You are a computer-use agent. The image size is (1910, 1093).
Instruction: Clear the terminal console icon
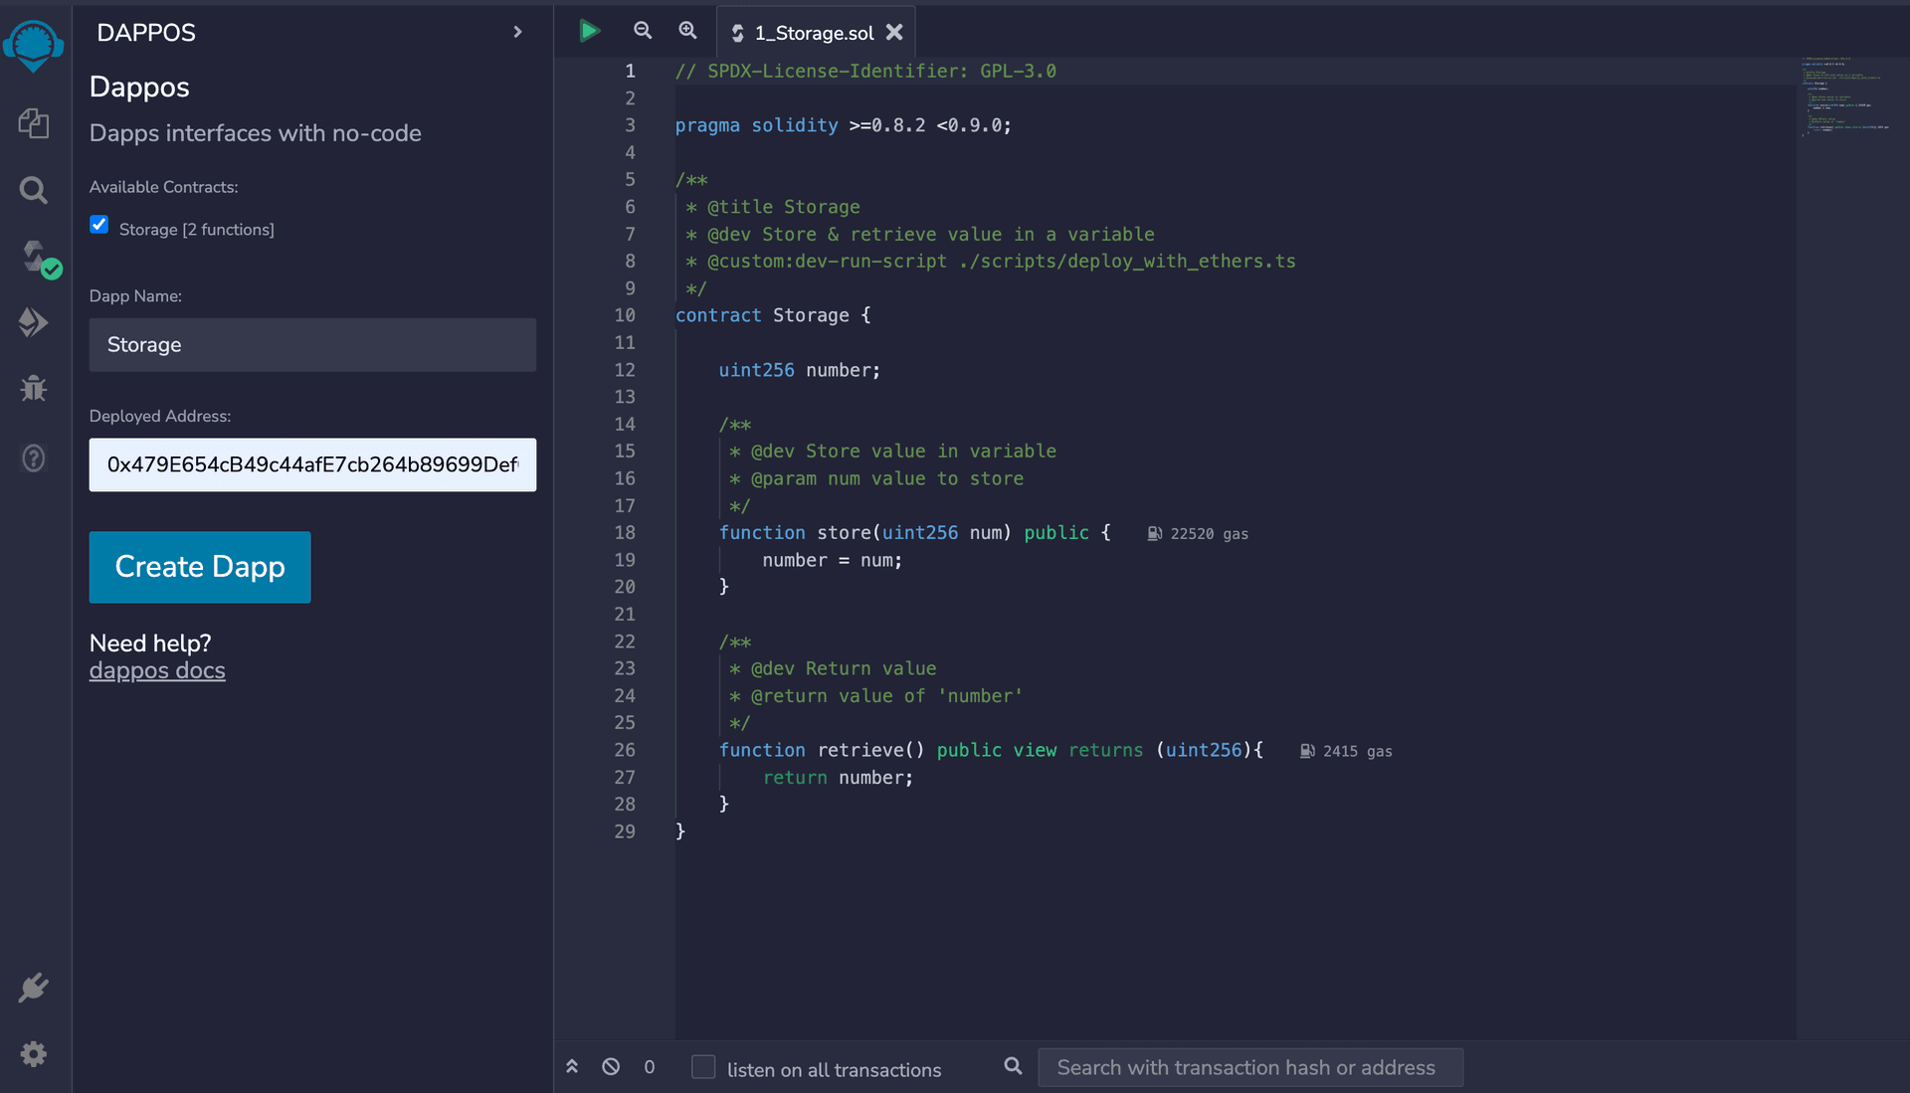[x=611, y=1066]
